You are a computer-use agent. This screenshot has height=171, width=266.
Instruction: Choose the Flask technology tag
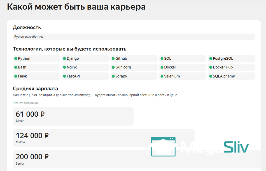[36, 76]
